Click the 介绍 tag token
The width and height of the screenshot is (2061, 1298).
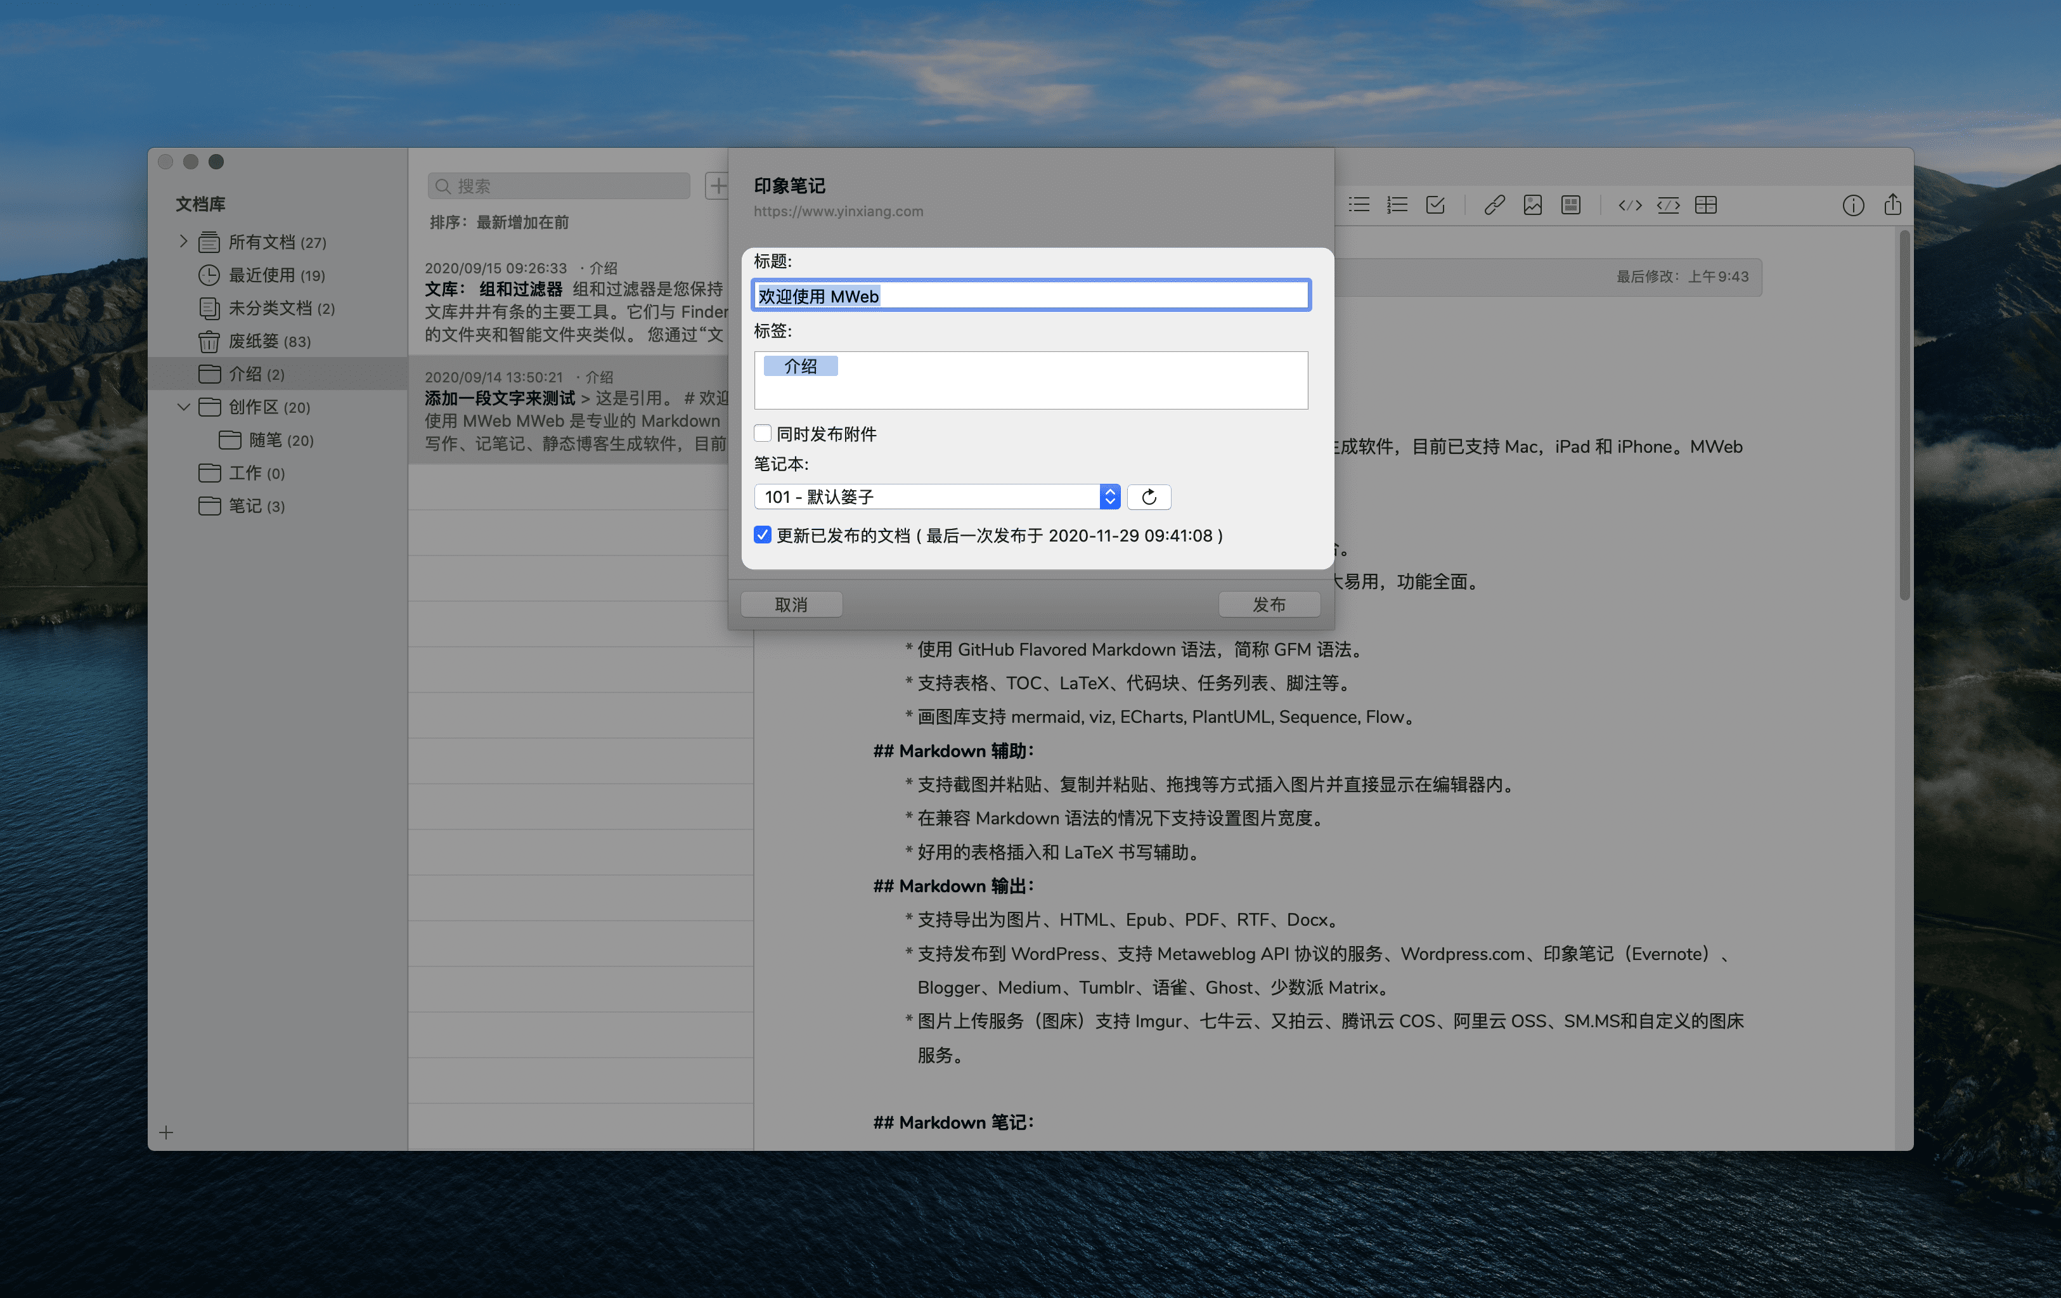point(800,366)
